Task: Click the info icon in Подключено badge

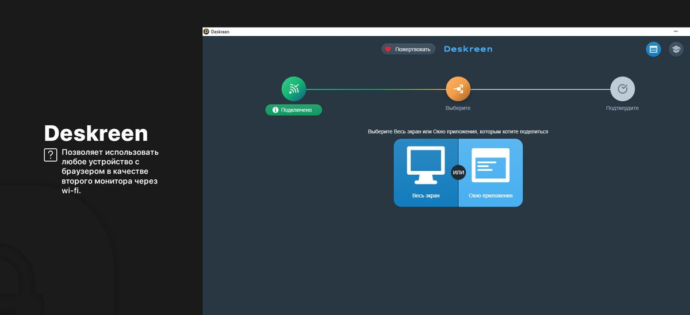Action: 275,110
